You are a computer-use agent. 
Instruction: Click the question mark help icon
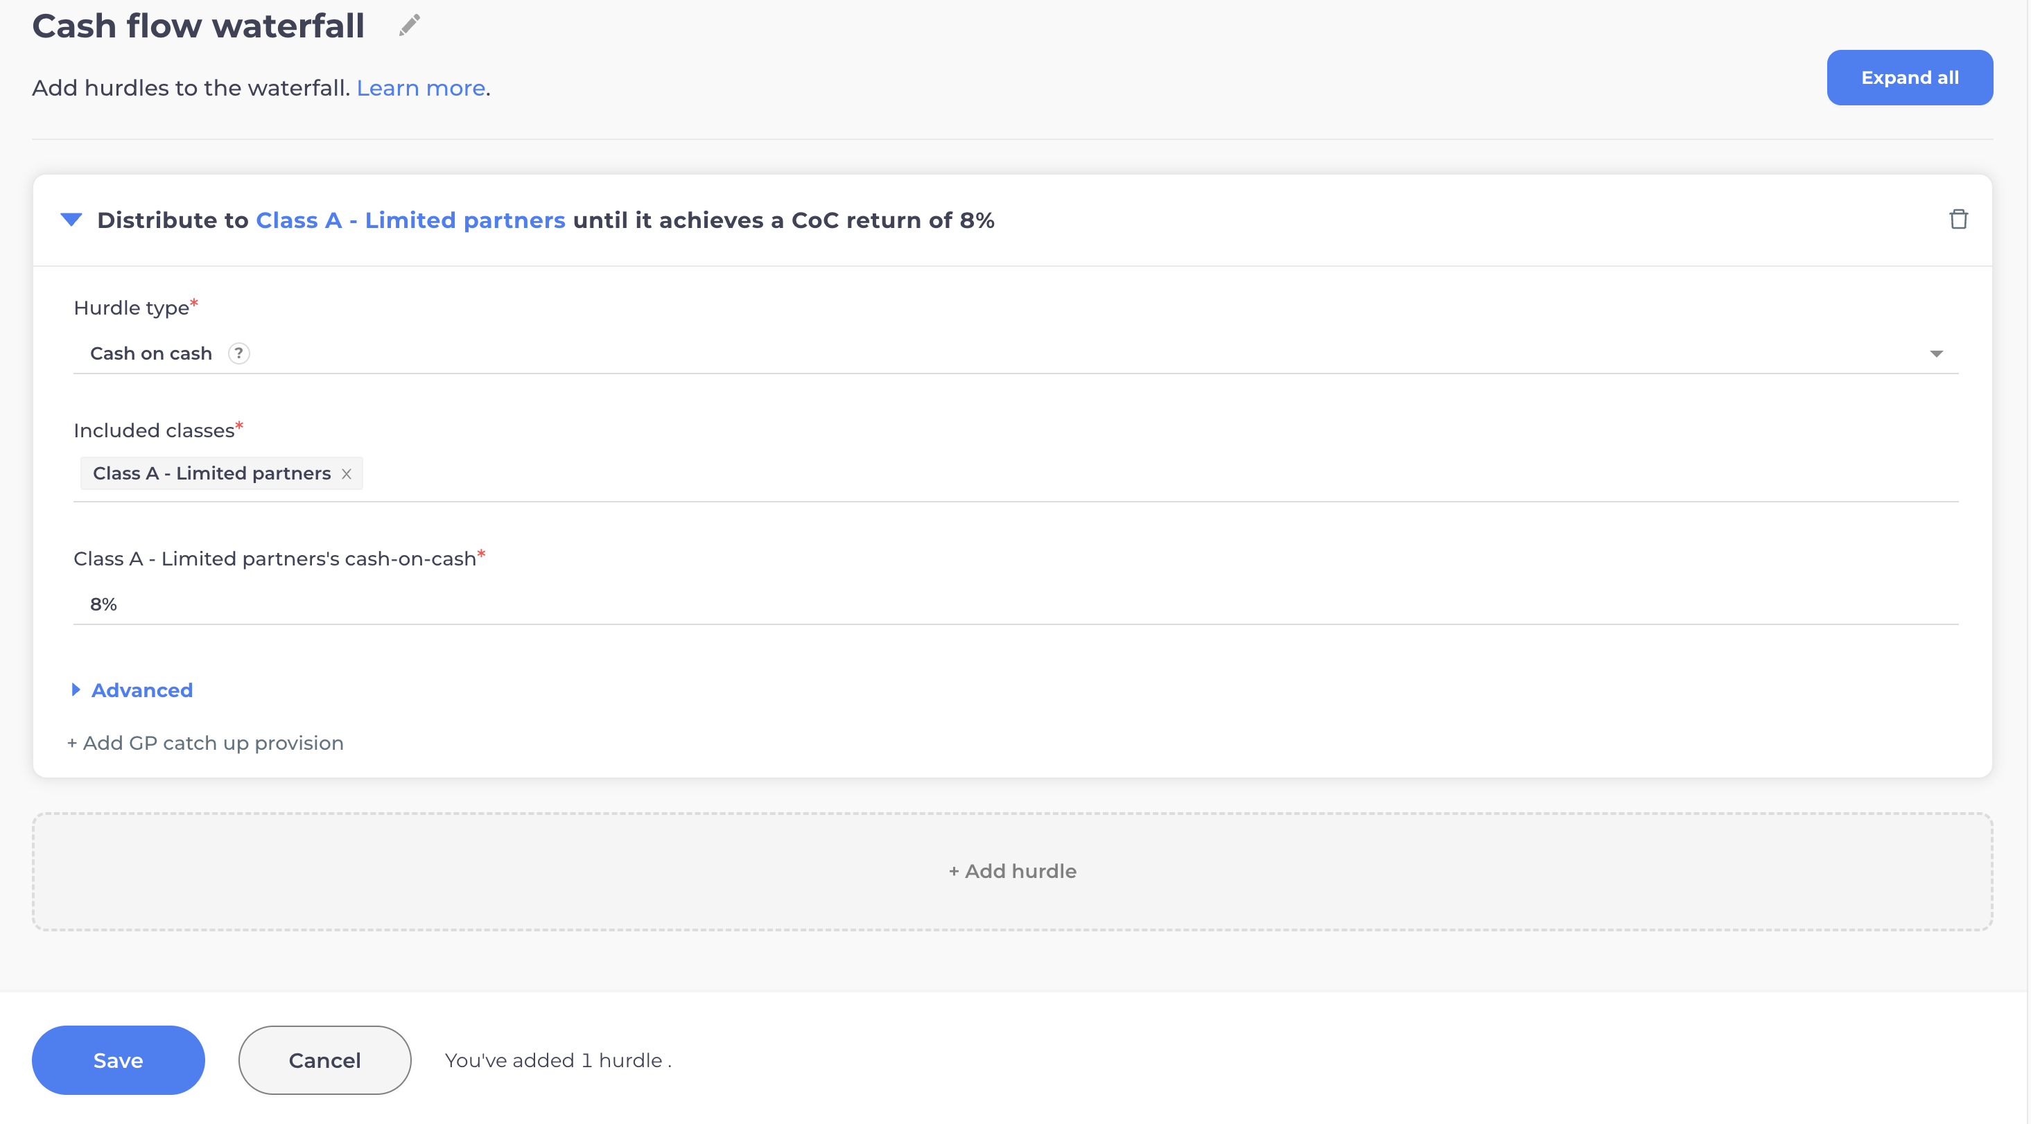(239, 353)
